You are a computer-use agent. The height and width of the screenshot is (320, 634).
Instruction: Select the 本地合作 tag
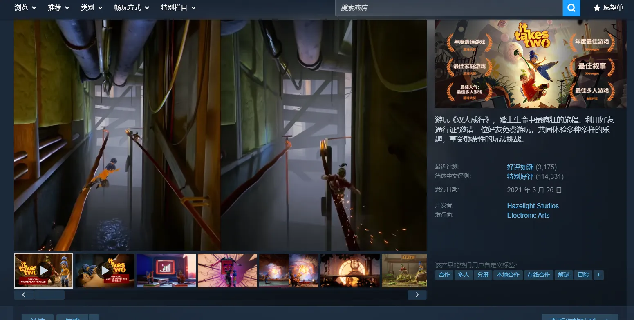tap(508, 275)
